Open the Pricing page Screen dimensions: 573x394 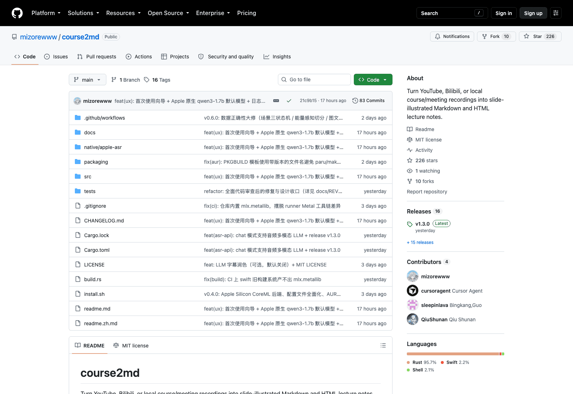tap(246, 13)
